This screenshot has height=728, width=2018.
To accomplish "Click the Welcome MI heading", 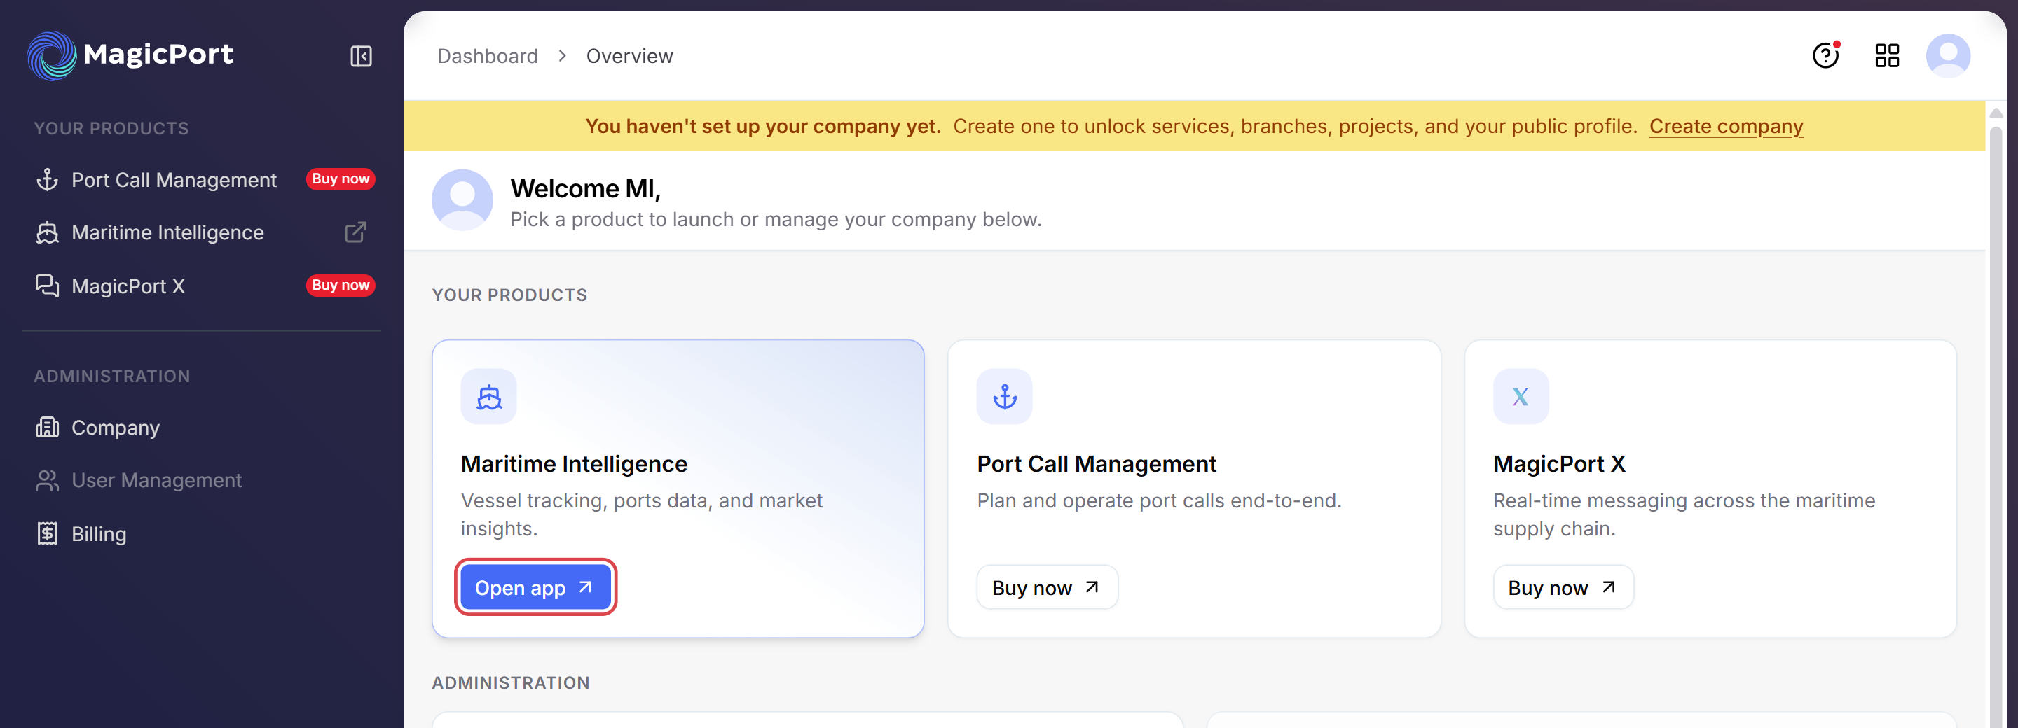I will pos(585,189).
